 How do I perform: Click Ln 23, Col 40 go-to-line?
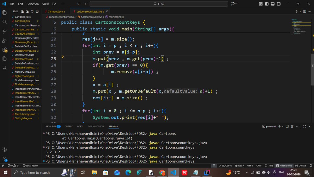(x=225, y=166)
